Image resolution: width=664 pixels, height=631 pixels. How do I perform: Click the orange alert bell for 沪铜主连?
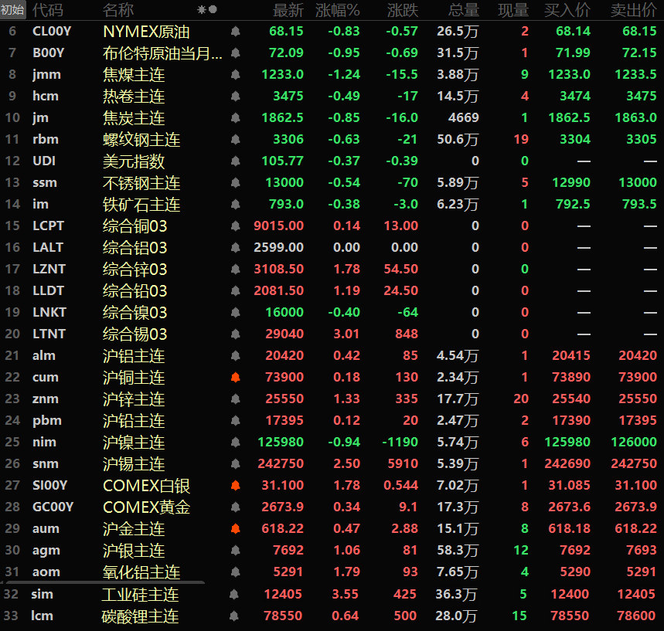pos(236,377)
